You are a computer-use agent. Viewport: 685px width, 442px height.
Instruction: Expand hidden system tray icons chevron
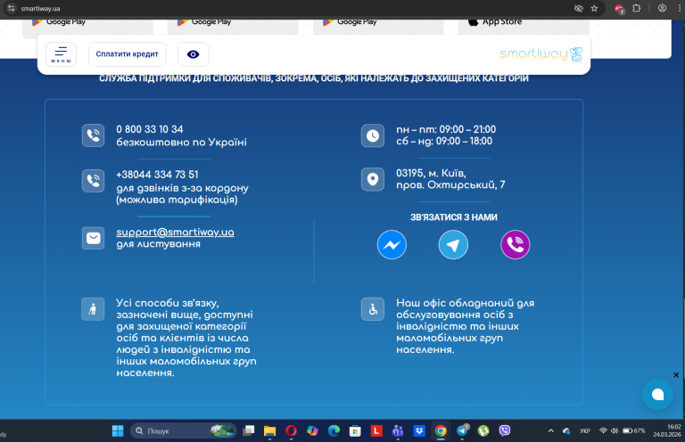coord(551,431)
